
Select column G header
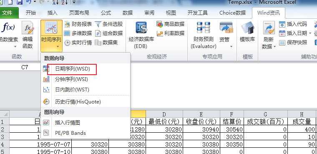coord(266,114)
